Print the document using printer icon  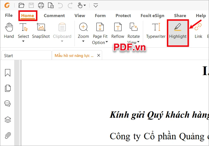[41, 6]
